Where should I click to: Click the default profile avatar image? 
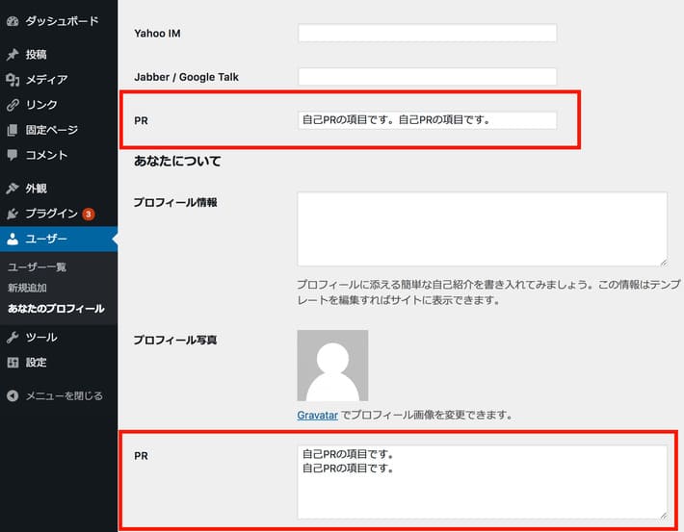click(x=332, y=366)
